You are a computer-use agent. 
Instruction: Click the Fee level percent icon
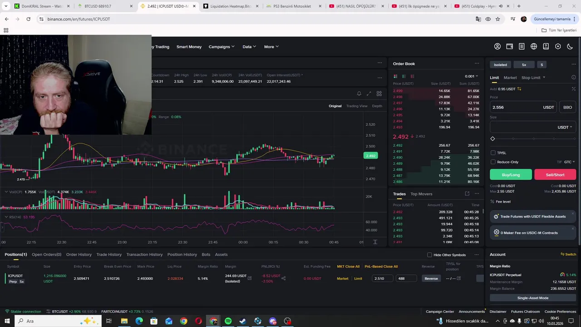492,202
